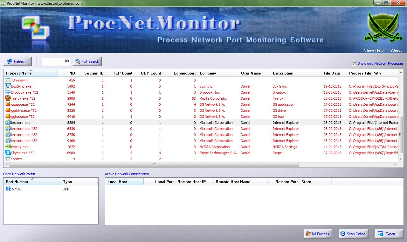The width and height of the screenshot is (407, 242).
Task: Kill the selected process
Action: [317, 234]
